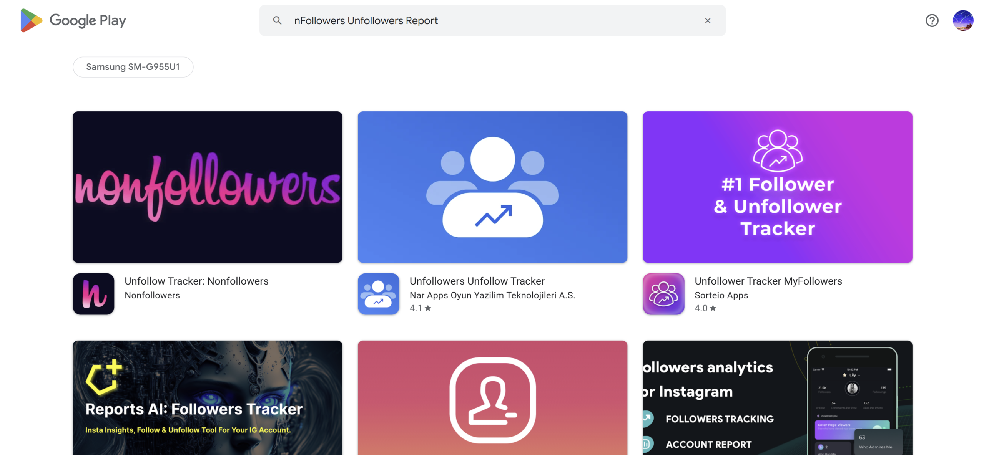Open Unfollowers Unfollow Tracker title link
Image resolution: width=984 pixels, height=455 pixels.
tap(477, 281)
